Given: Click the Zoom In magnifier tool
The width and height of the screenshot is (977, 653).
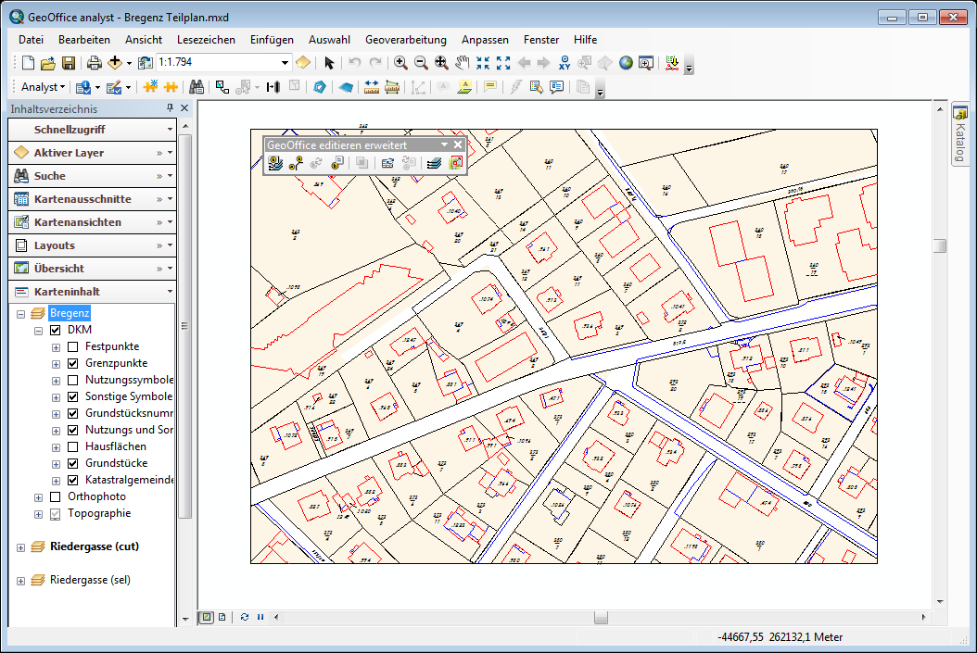Looking at the screenshot, I should [x=400, y=63].
